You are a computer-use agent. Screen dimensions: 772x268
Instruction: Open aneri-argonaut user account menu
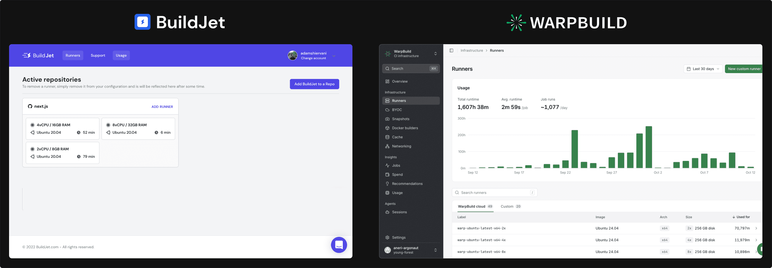(x=411, y=250)
